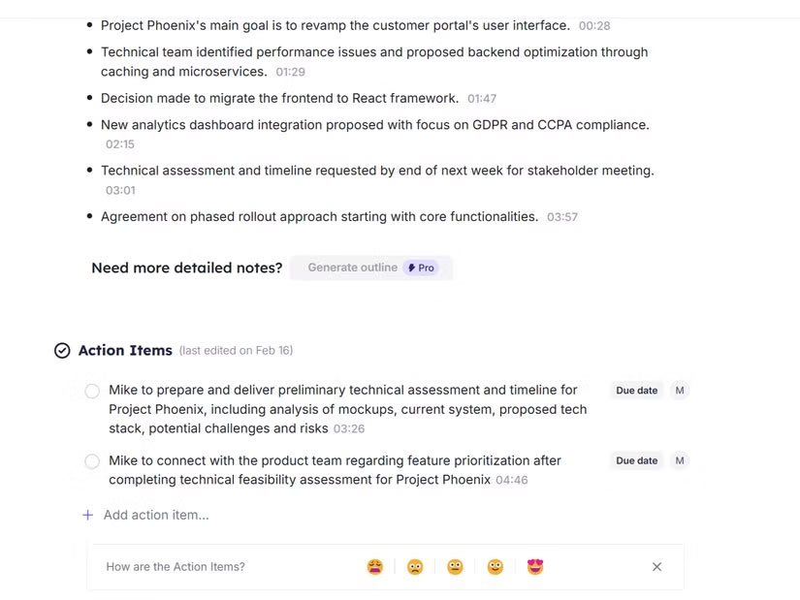
Task: Select the weary face emoji rating
Action: pyautogui.click(x=375, y=567)
